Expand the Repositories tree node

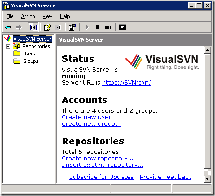click(x=8, y=46)
